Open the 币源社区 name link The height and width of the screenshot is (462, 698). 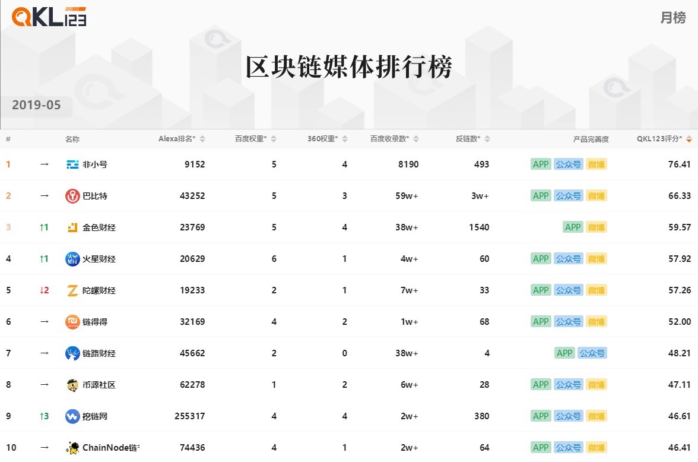click(99, 385)
